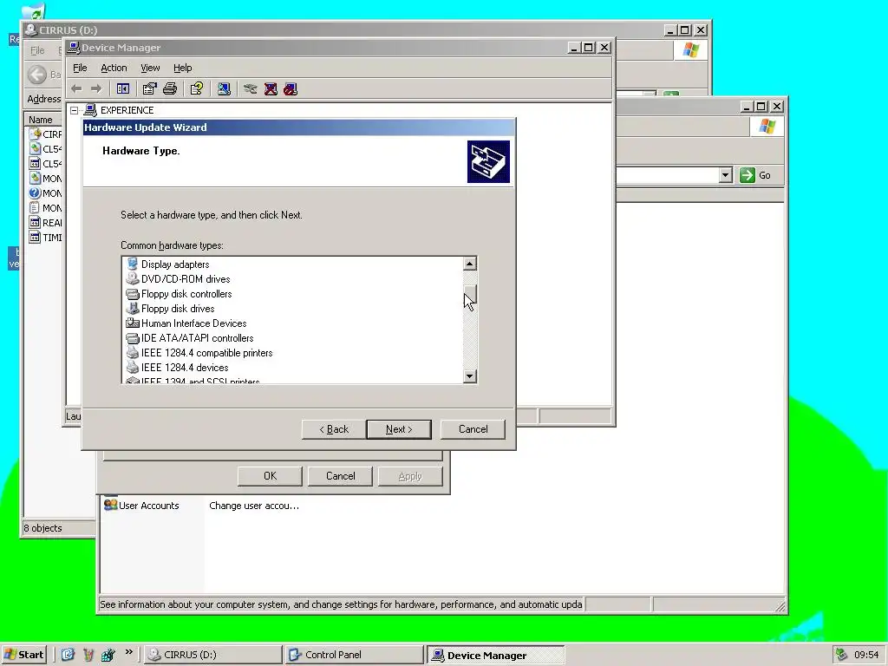This screenshot has width=888, height=666.
Task: Click the EXPERIENCE label in device tree
Action: click(127, 110)
